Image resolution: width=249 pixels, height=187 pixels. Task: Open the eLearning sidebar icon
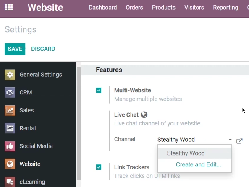10,182
